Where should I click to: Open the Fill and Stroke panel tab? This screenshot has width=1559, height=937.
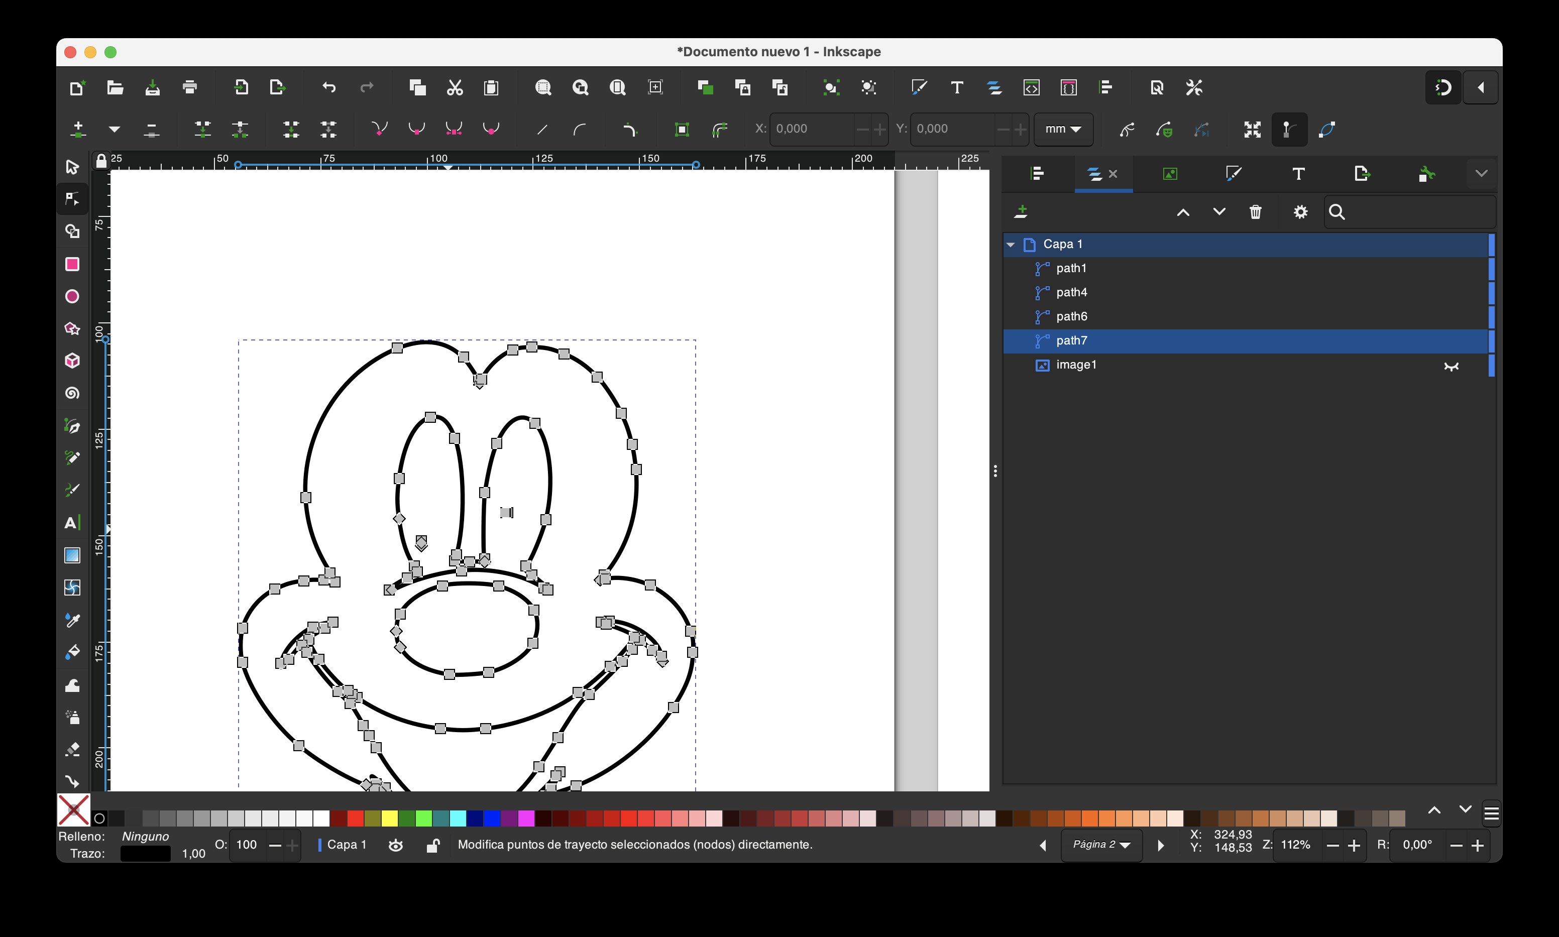pos(1233,174)
